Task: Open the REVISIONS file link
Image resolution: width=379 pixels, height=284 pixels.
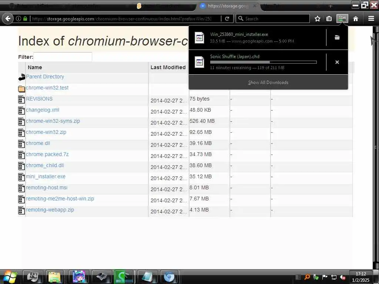Action: [39, 99]
